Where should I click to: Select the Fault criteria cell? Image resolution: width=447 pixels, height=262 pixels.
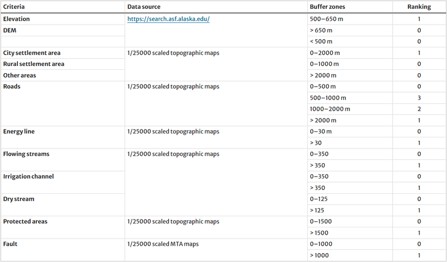(x=11, y=244)
